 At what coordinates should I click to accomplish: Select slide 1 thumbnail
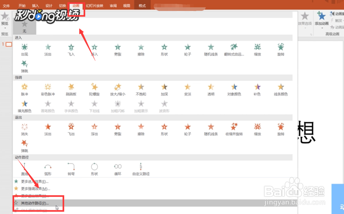pos(9,44)
